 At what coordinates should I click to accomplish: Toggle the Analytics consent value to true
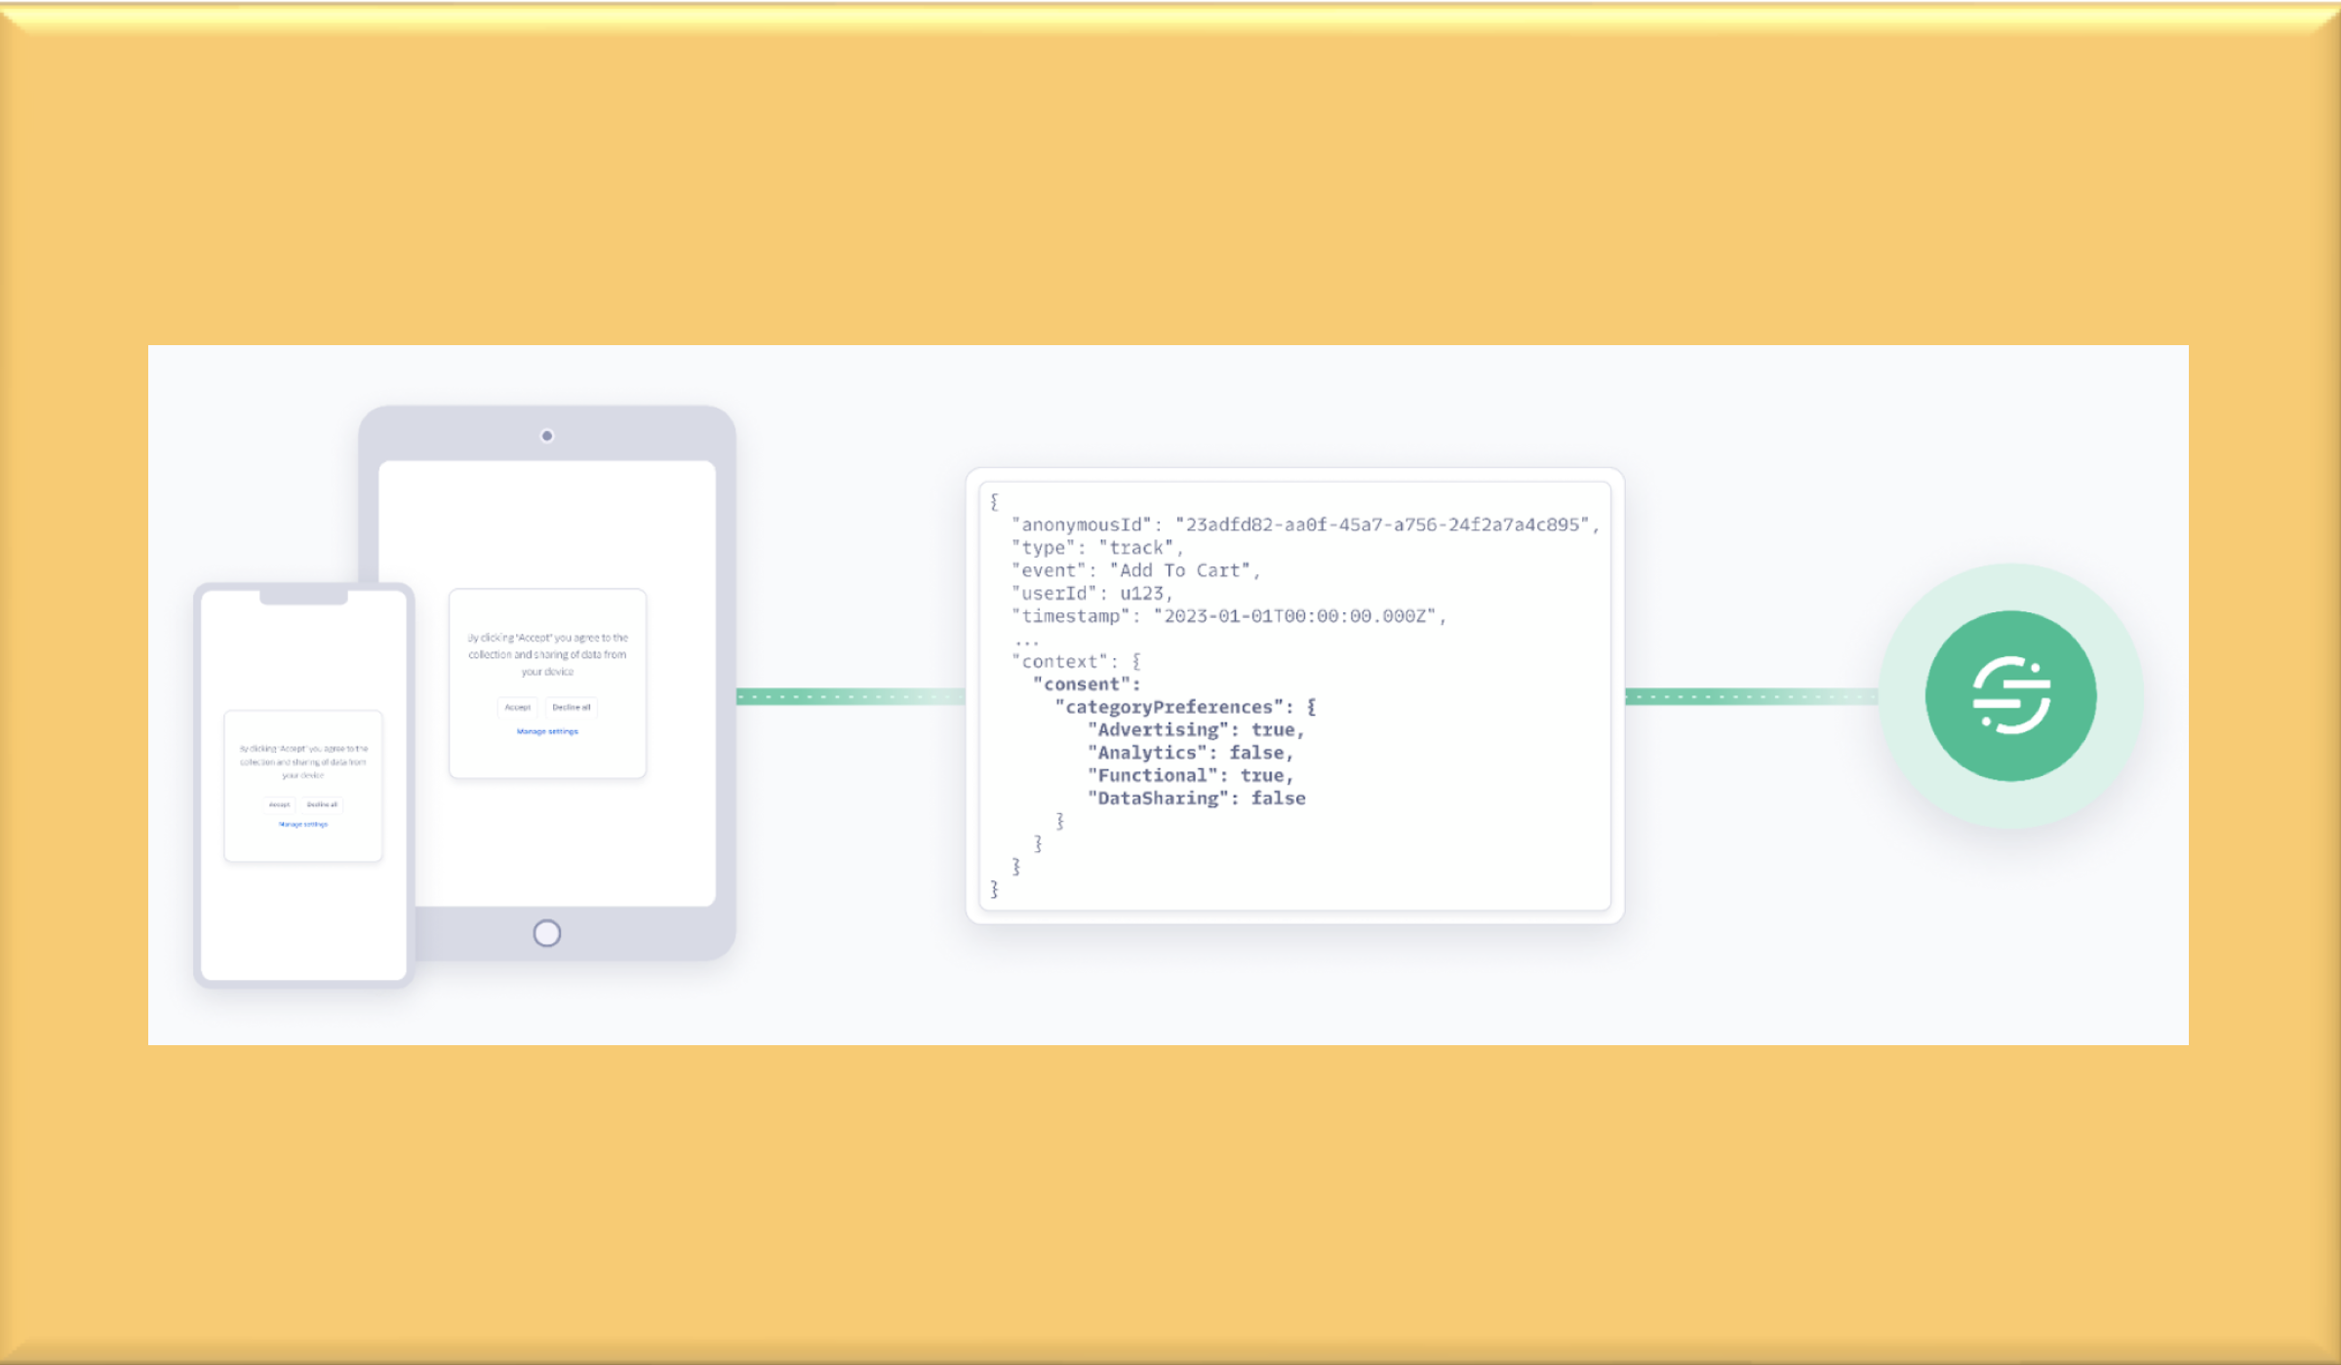point(1266,752)
